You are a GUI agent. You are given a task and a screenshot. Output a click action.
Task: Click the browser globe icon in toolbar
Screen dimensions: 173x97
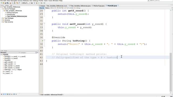(x=32, y=3)
